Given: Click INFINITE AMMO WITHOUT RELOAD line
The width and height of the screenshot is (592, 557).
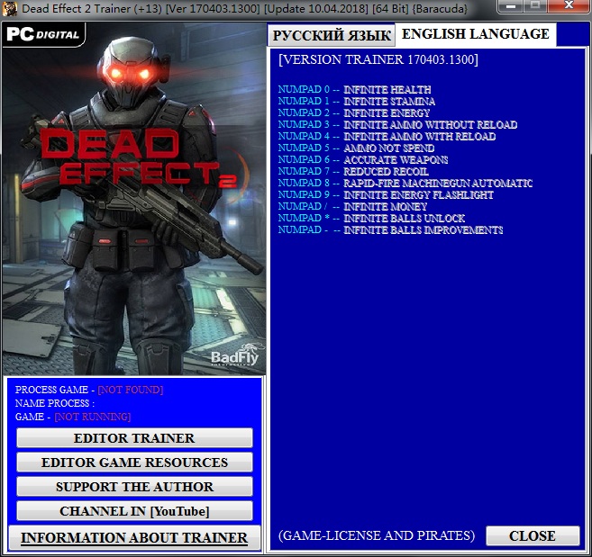Looking at the screenshot, I should [397, 124].
